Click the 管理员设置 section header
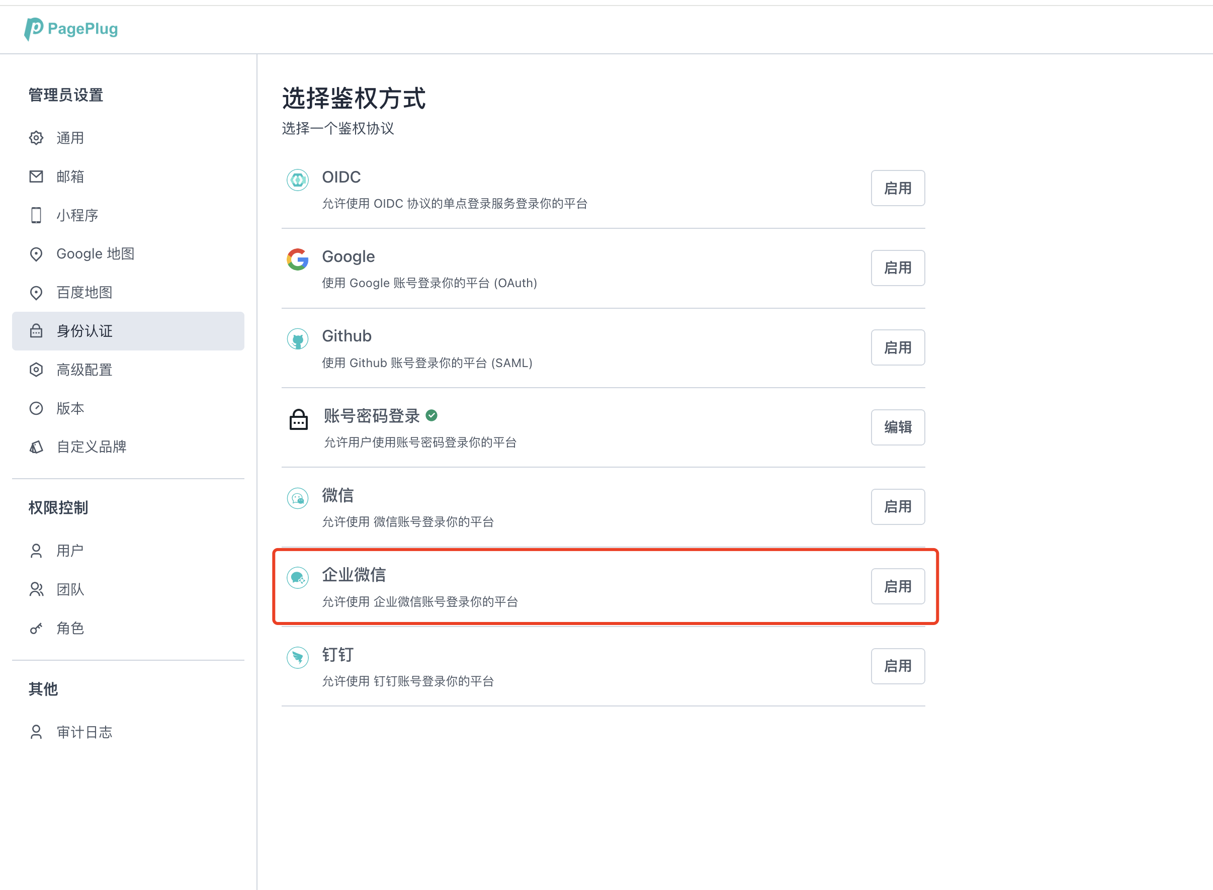The height and width of the screenshot is (890, 1213). [x=66, y=95]
